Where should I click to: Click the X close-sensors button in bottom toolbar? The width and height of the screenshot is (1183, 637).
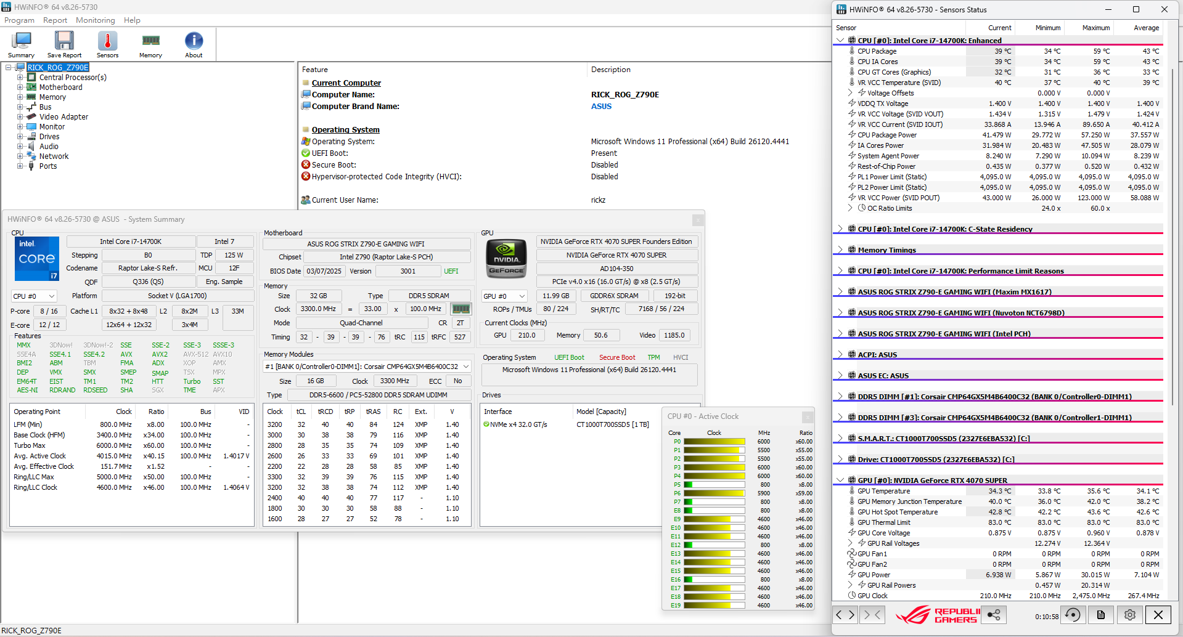(1158, 615)
